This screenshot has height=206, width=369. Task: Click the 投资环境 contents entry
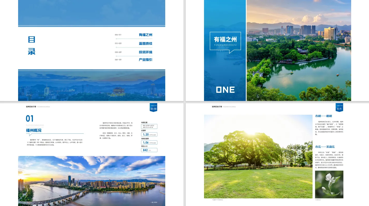point(146,52)
